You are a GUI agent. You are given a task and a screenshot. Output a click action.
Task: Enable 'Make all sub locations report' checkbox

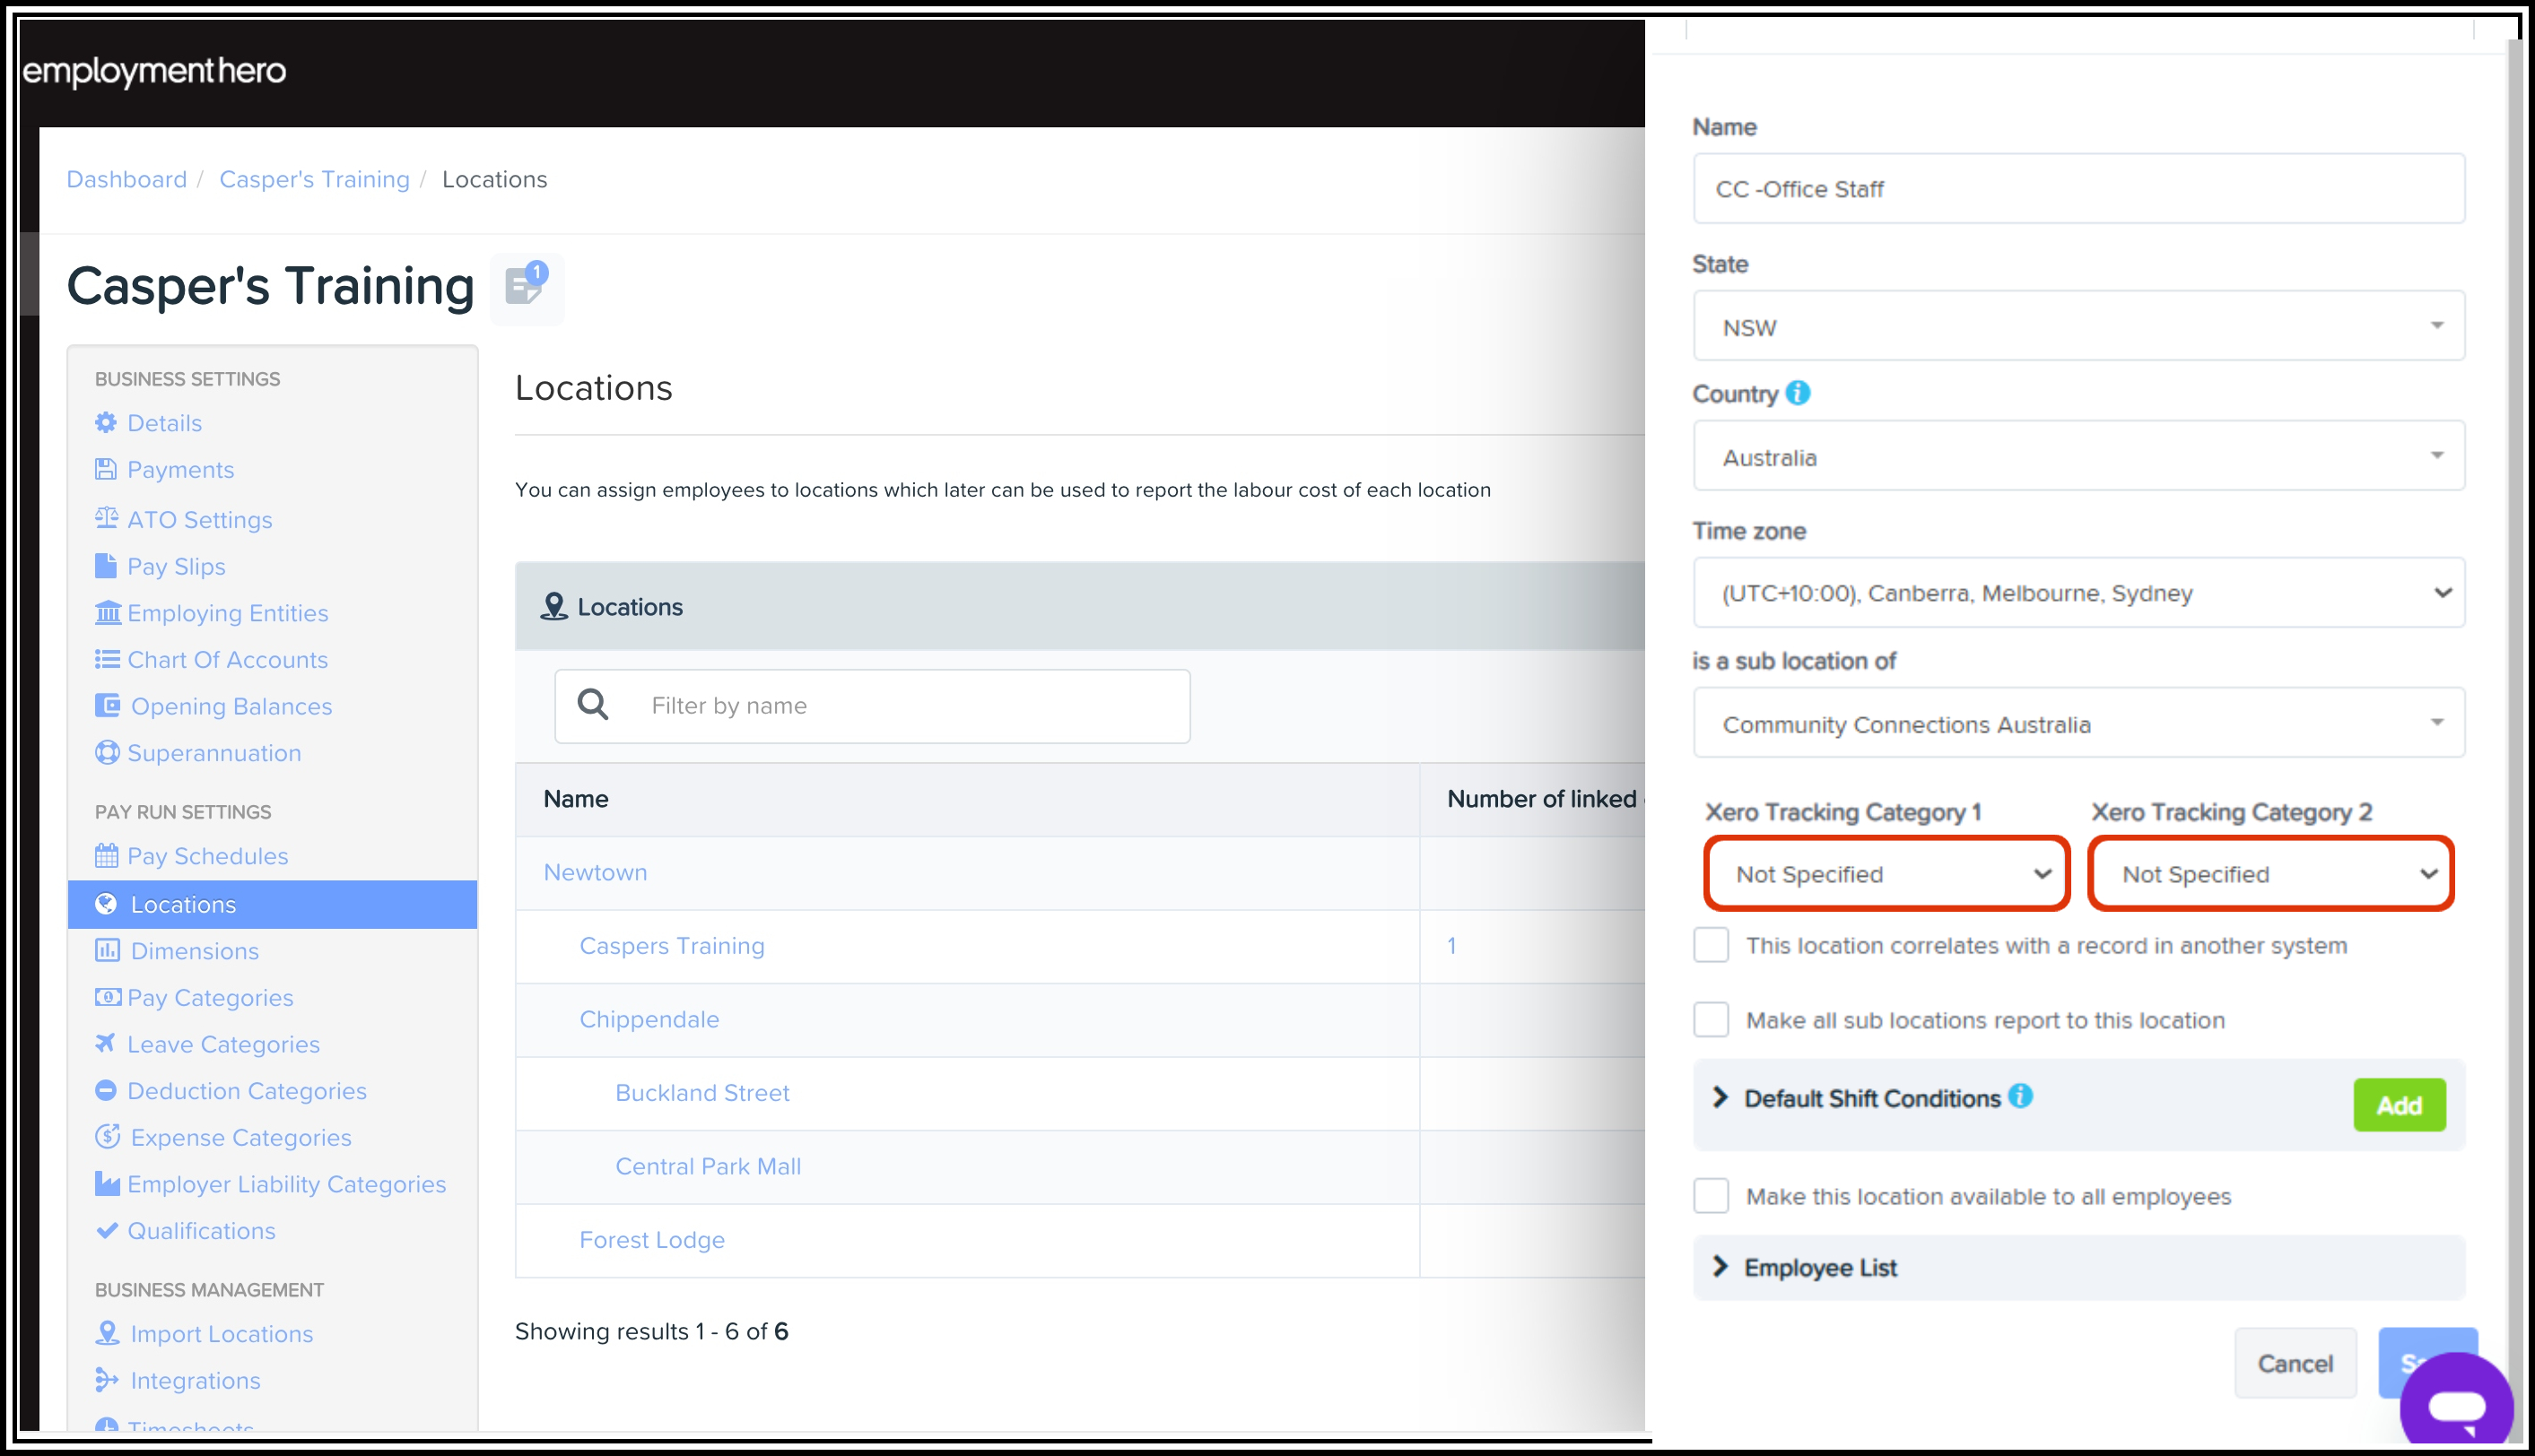(x=1711, y=1020)
